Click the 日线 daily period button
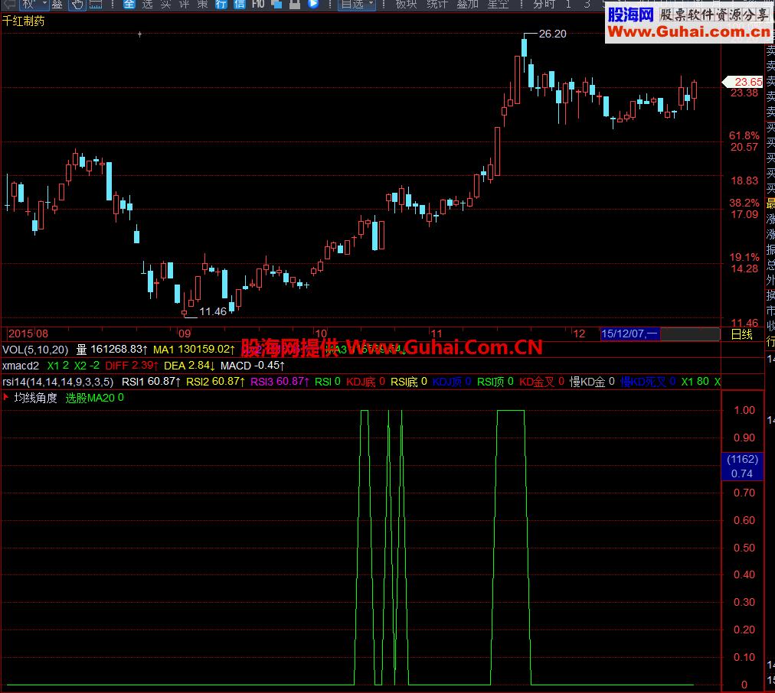 pos(741,334)
